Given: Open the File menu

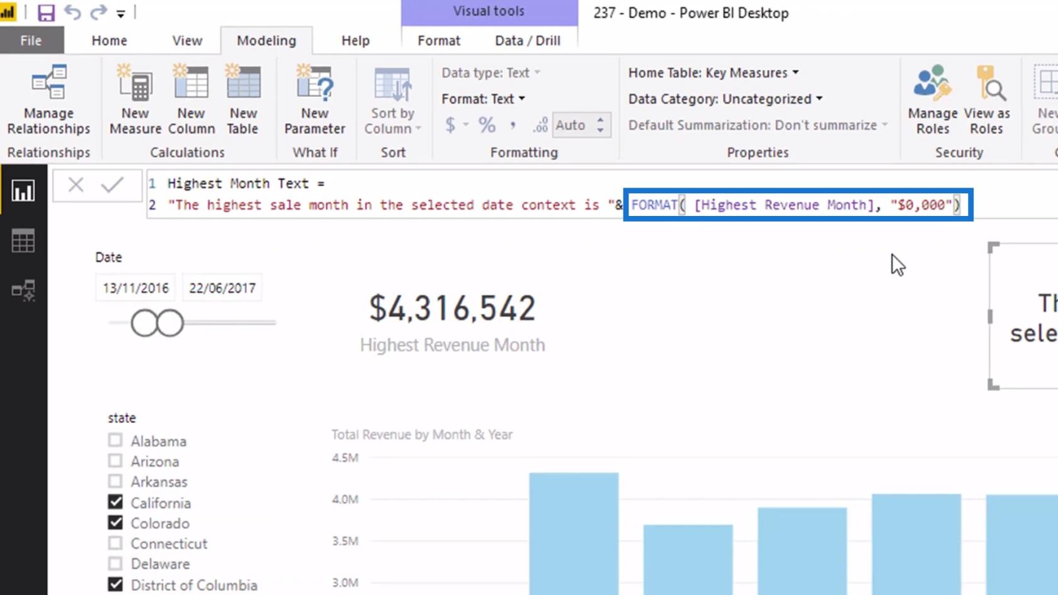Looking at the screenshot, I should click(31, 40).
